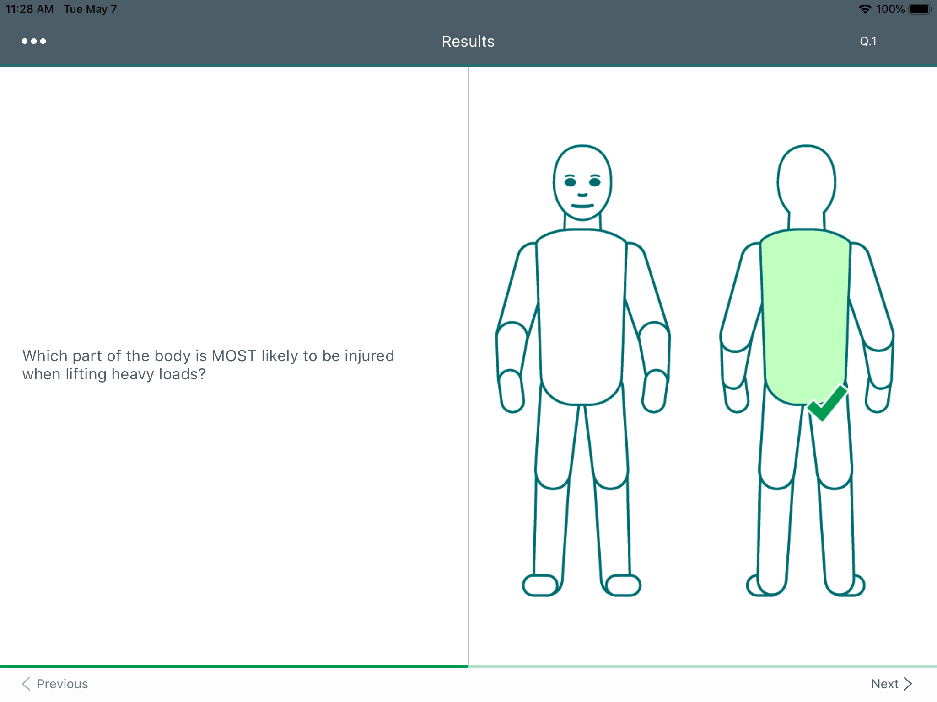Tap the Wi-Fi status icon

tap(865, 9)
